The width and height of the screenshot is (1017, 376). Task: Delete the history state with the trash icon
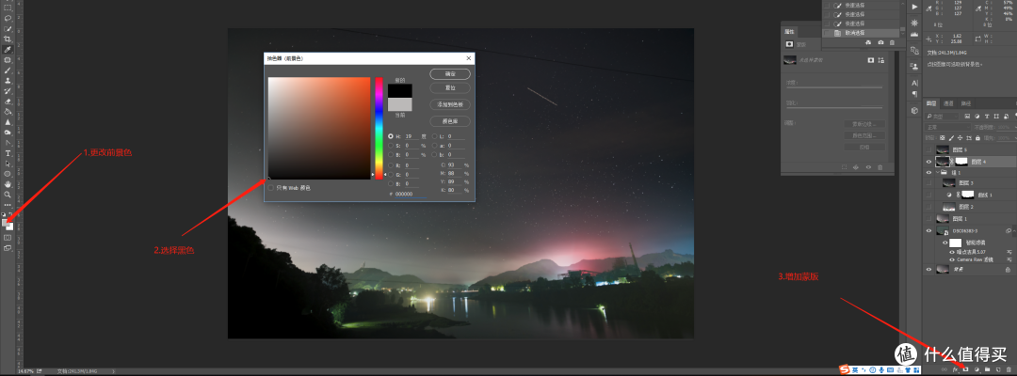coord(892,42)
